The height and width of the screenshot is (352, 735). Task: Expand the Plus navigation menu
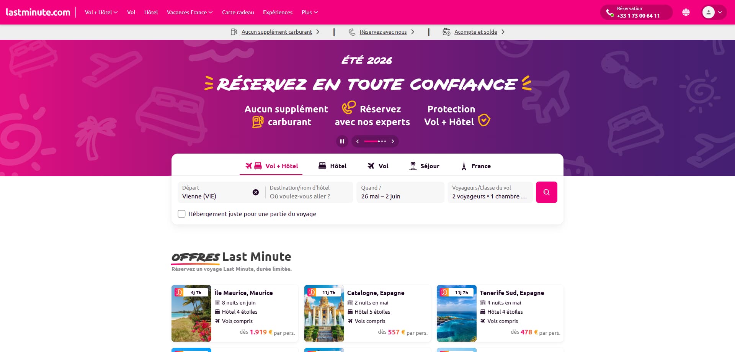tap(310, 12)
